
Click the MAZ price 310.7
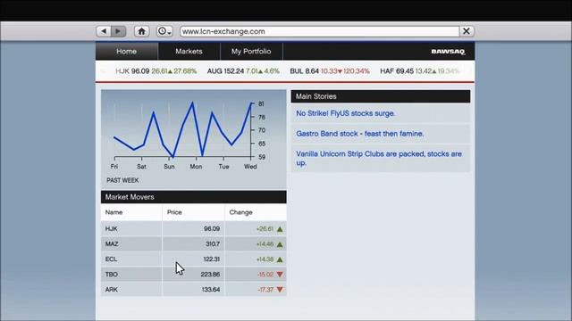(213, 243)
